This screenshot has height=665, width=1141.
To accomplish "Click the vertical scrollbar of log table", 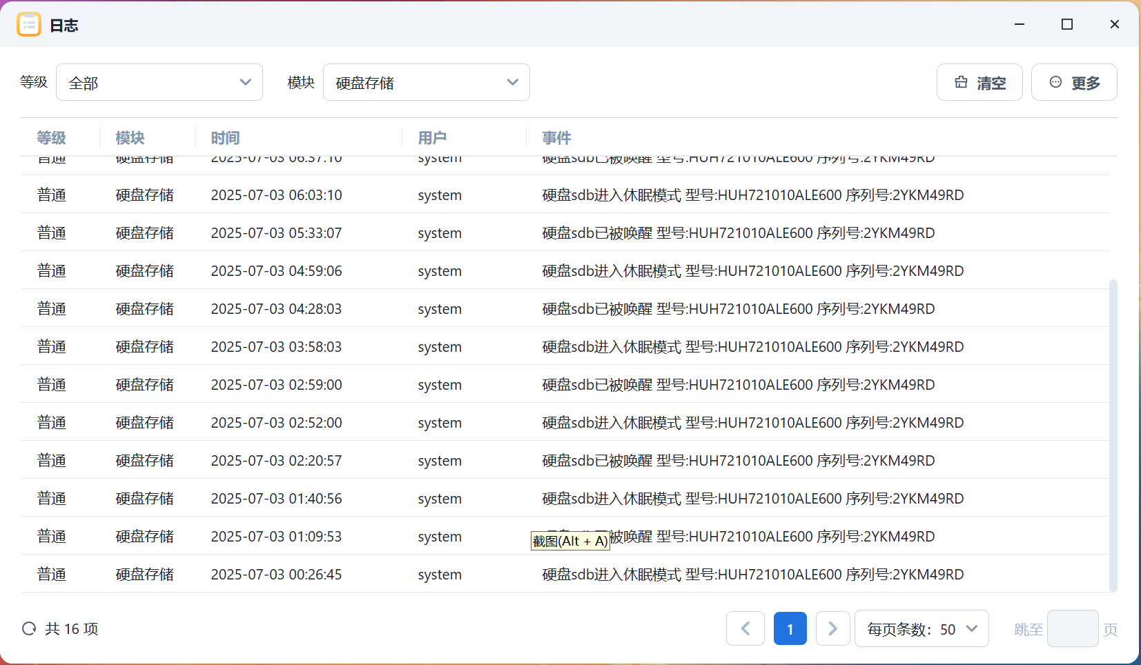I will (x=1113, y=435).
